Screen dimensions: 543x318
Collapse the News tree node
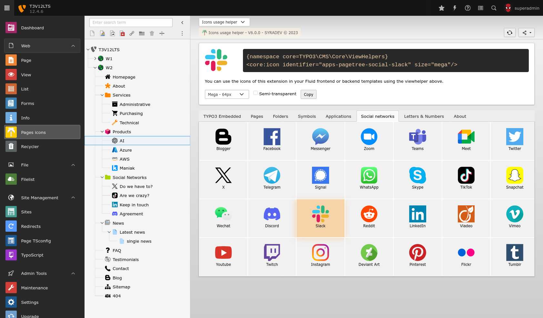102,223
